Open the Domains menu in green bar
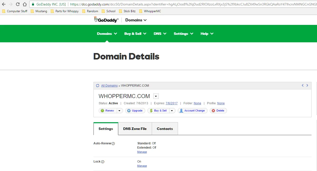The image size is (317, 171). click(107, 34)
